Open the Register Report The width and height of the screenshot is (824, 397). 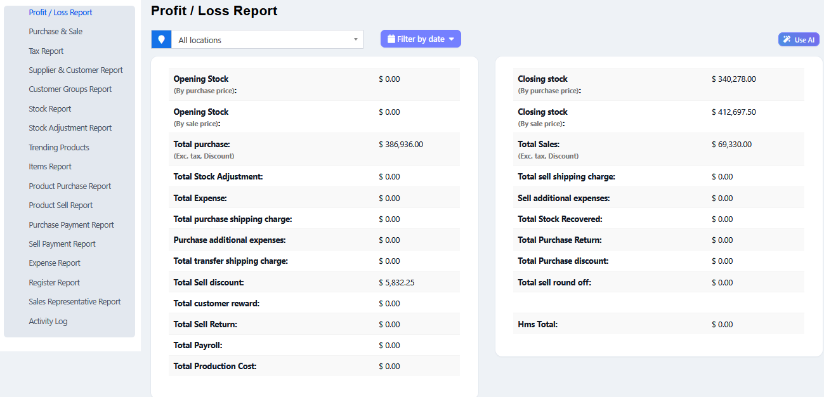pos(54,282)
